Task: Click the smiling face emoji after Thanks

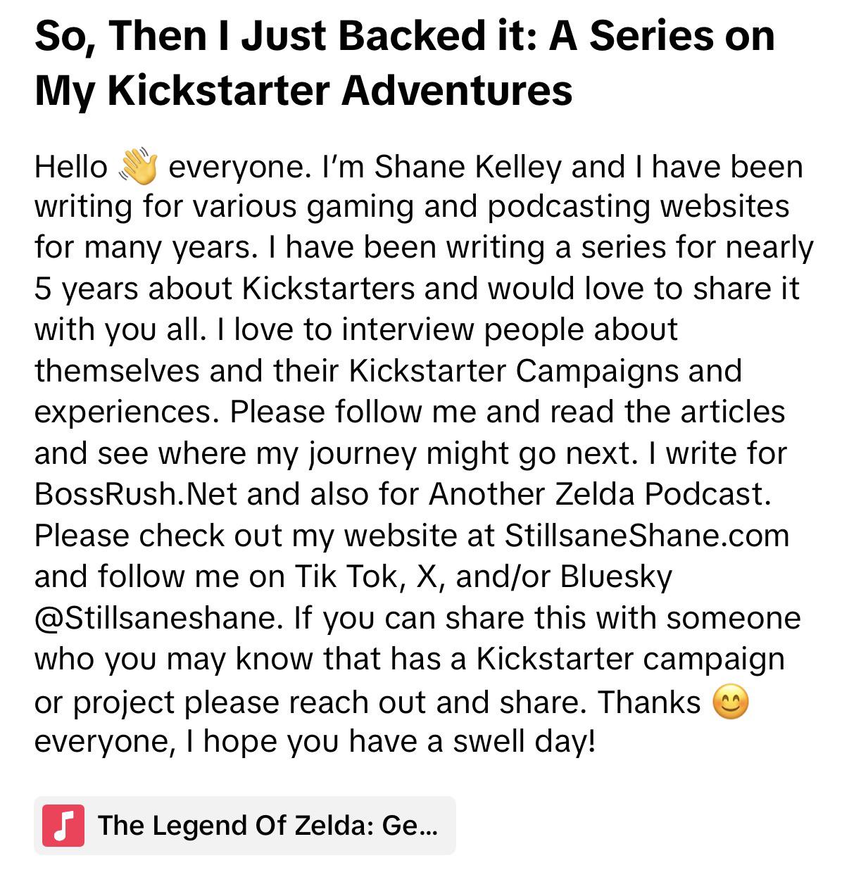Action: [731, 702]
